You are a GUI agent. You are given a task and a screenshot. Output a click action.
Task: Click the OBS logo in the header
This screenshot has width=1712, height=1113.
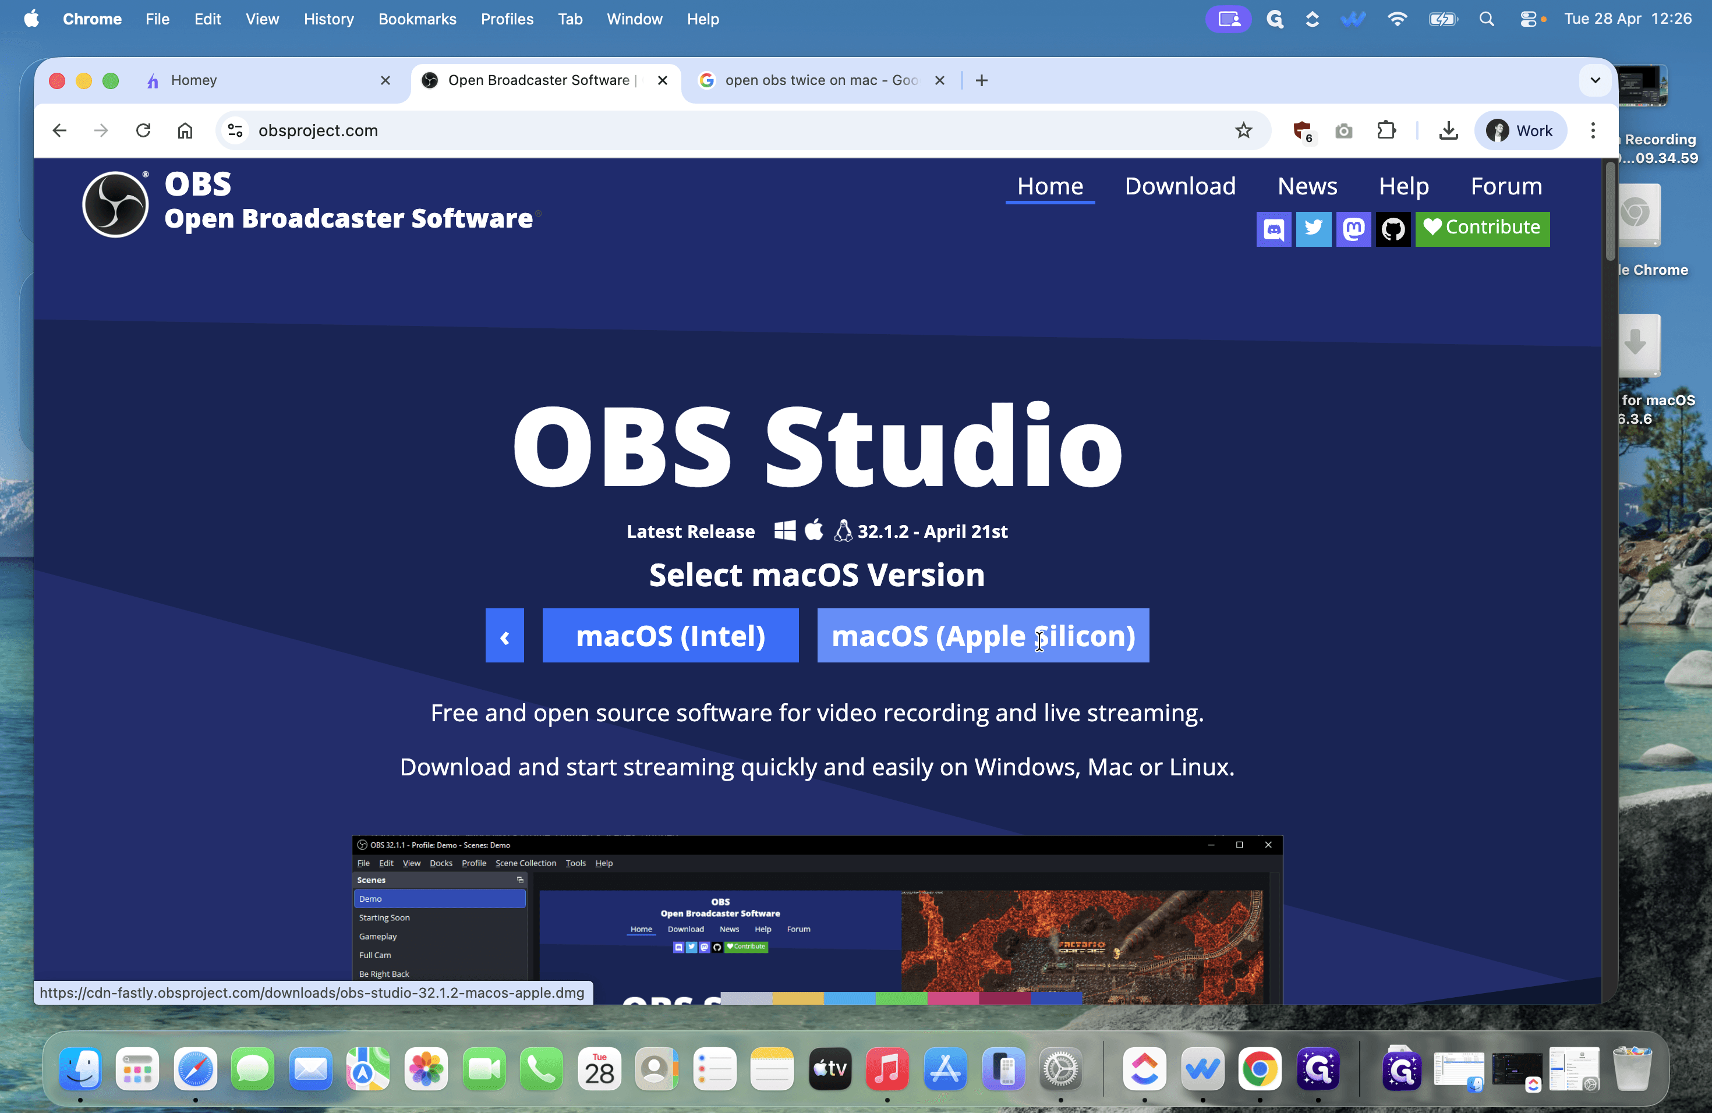[115, 204]
